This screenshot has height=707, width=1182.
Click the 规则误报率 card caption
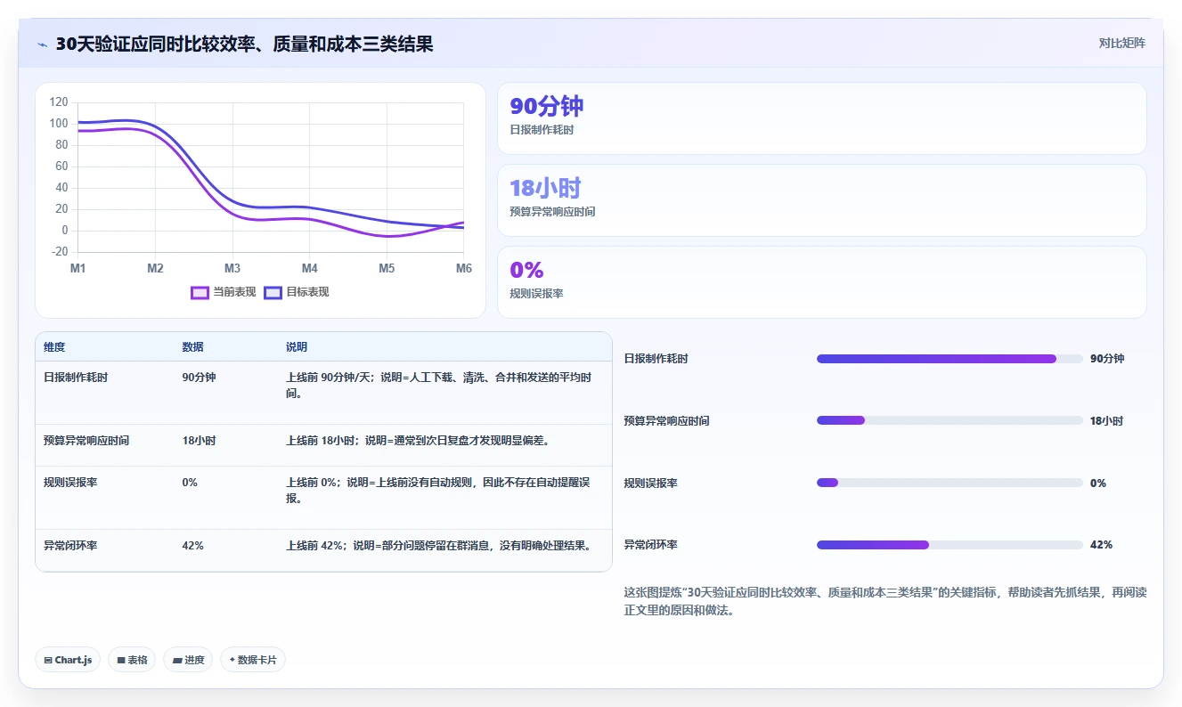point(536,294)
